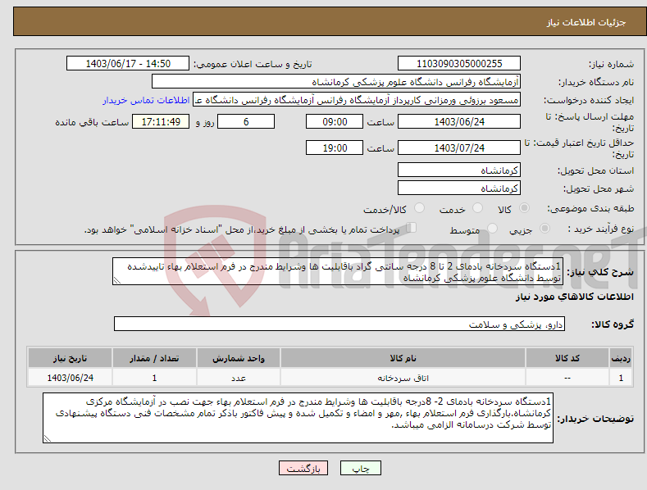647x490 pixels.
Task: Click the need number field 1103090305000255
Action: [x=459, y=64]
